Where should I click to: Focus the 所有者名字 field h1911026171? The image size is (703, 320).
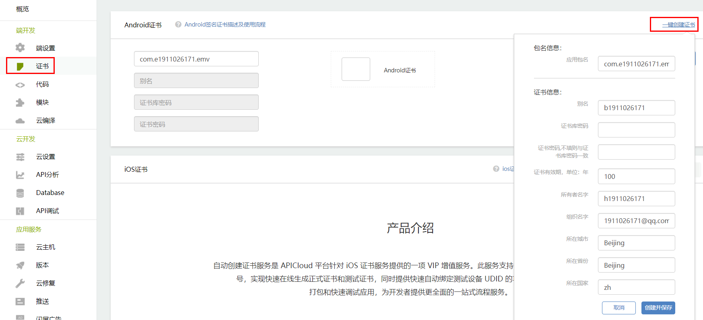click(x=637, y=199)
